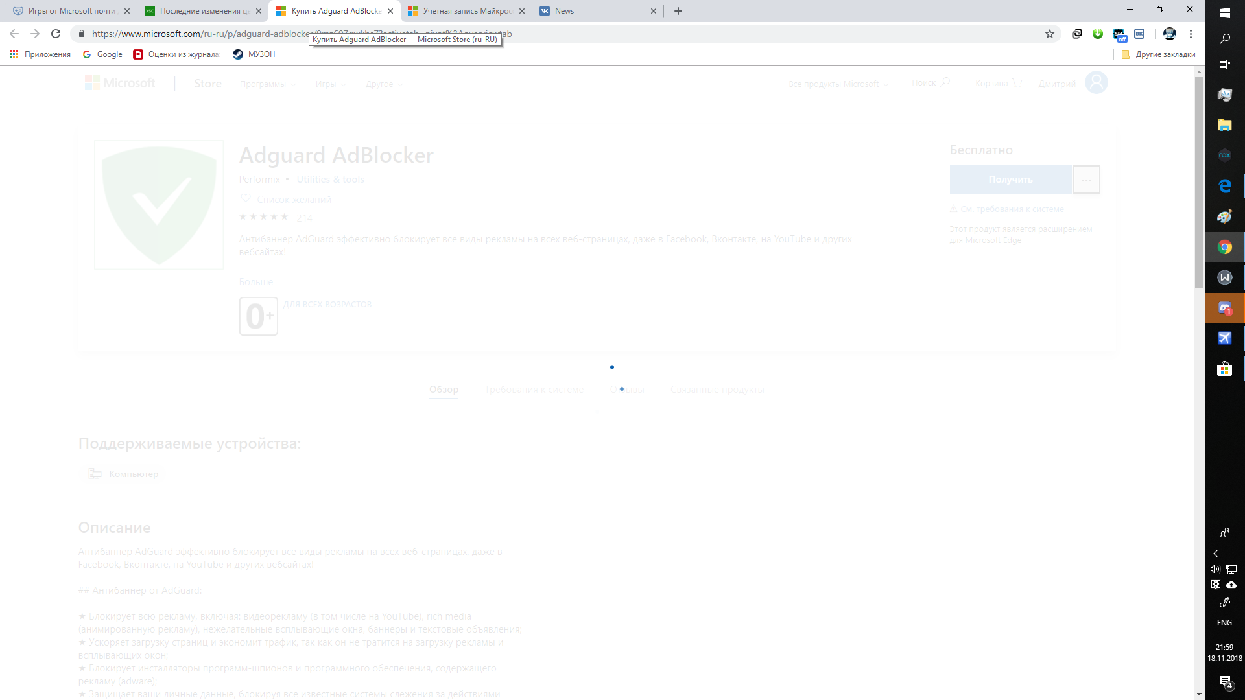Show hidden system tray icons
Screen dimensions: 1245x700
pyautogui.click(x=1216, y=554)
